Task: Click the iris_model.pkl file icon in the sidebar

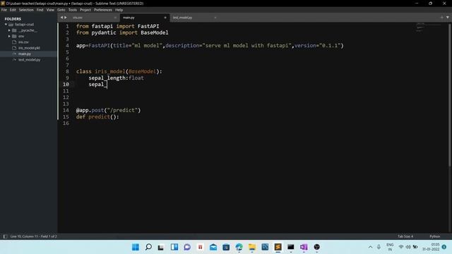Action: (x=14, y=48)
